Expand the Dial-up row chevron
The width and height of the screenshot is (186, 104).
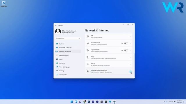pos(130,64)
